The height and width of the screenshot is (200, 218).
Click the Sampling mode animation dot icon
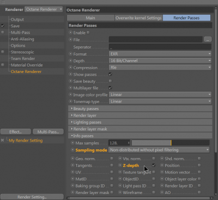pos(72,150)
